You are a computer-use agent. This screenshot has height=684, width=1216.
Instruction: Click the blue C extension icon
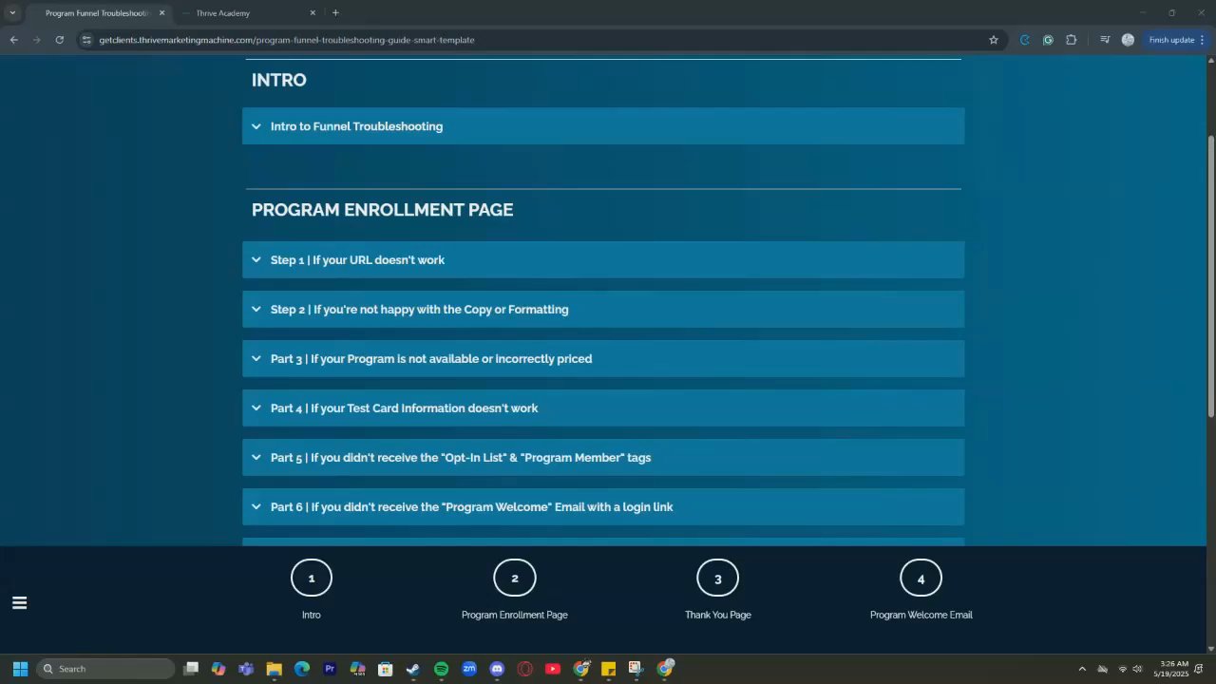click(1024, 40)
